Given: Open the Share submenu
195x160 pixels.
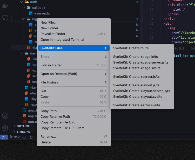Looking at the screenshot, I should coord(73,57).
